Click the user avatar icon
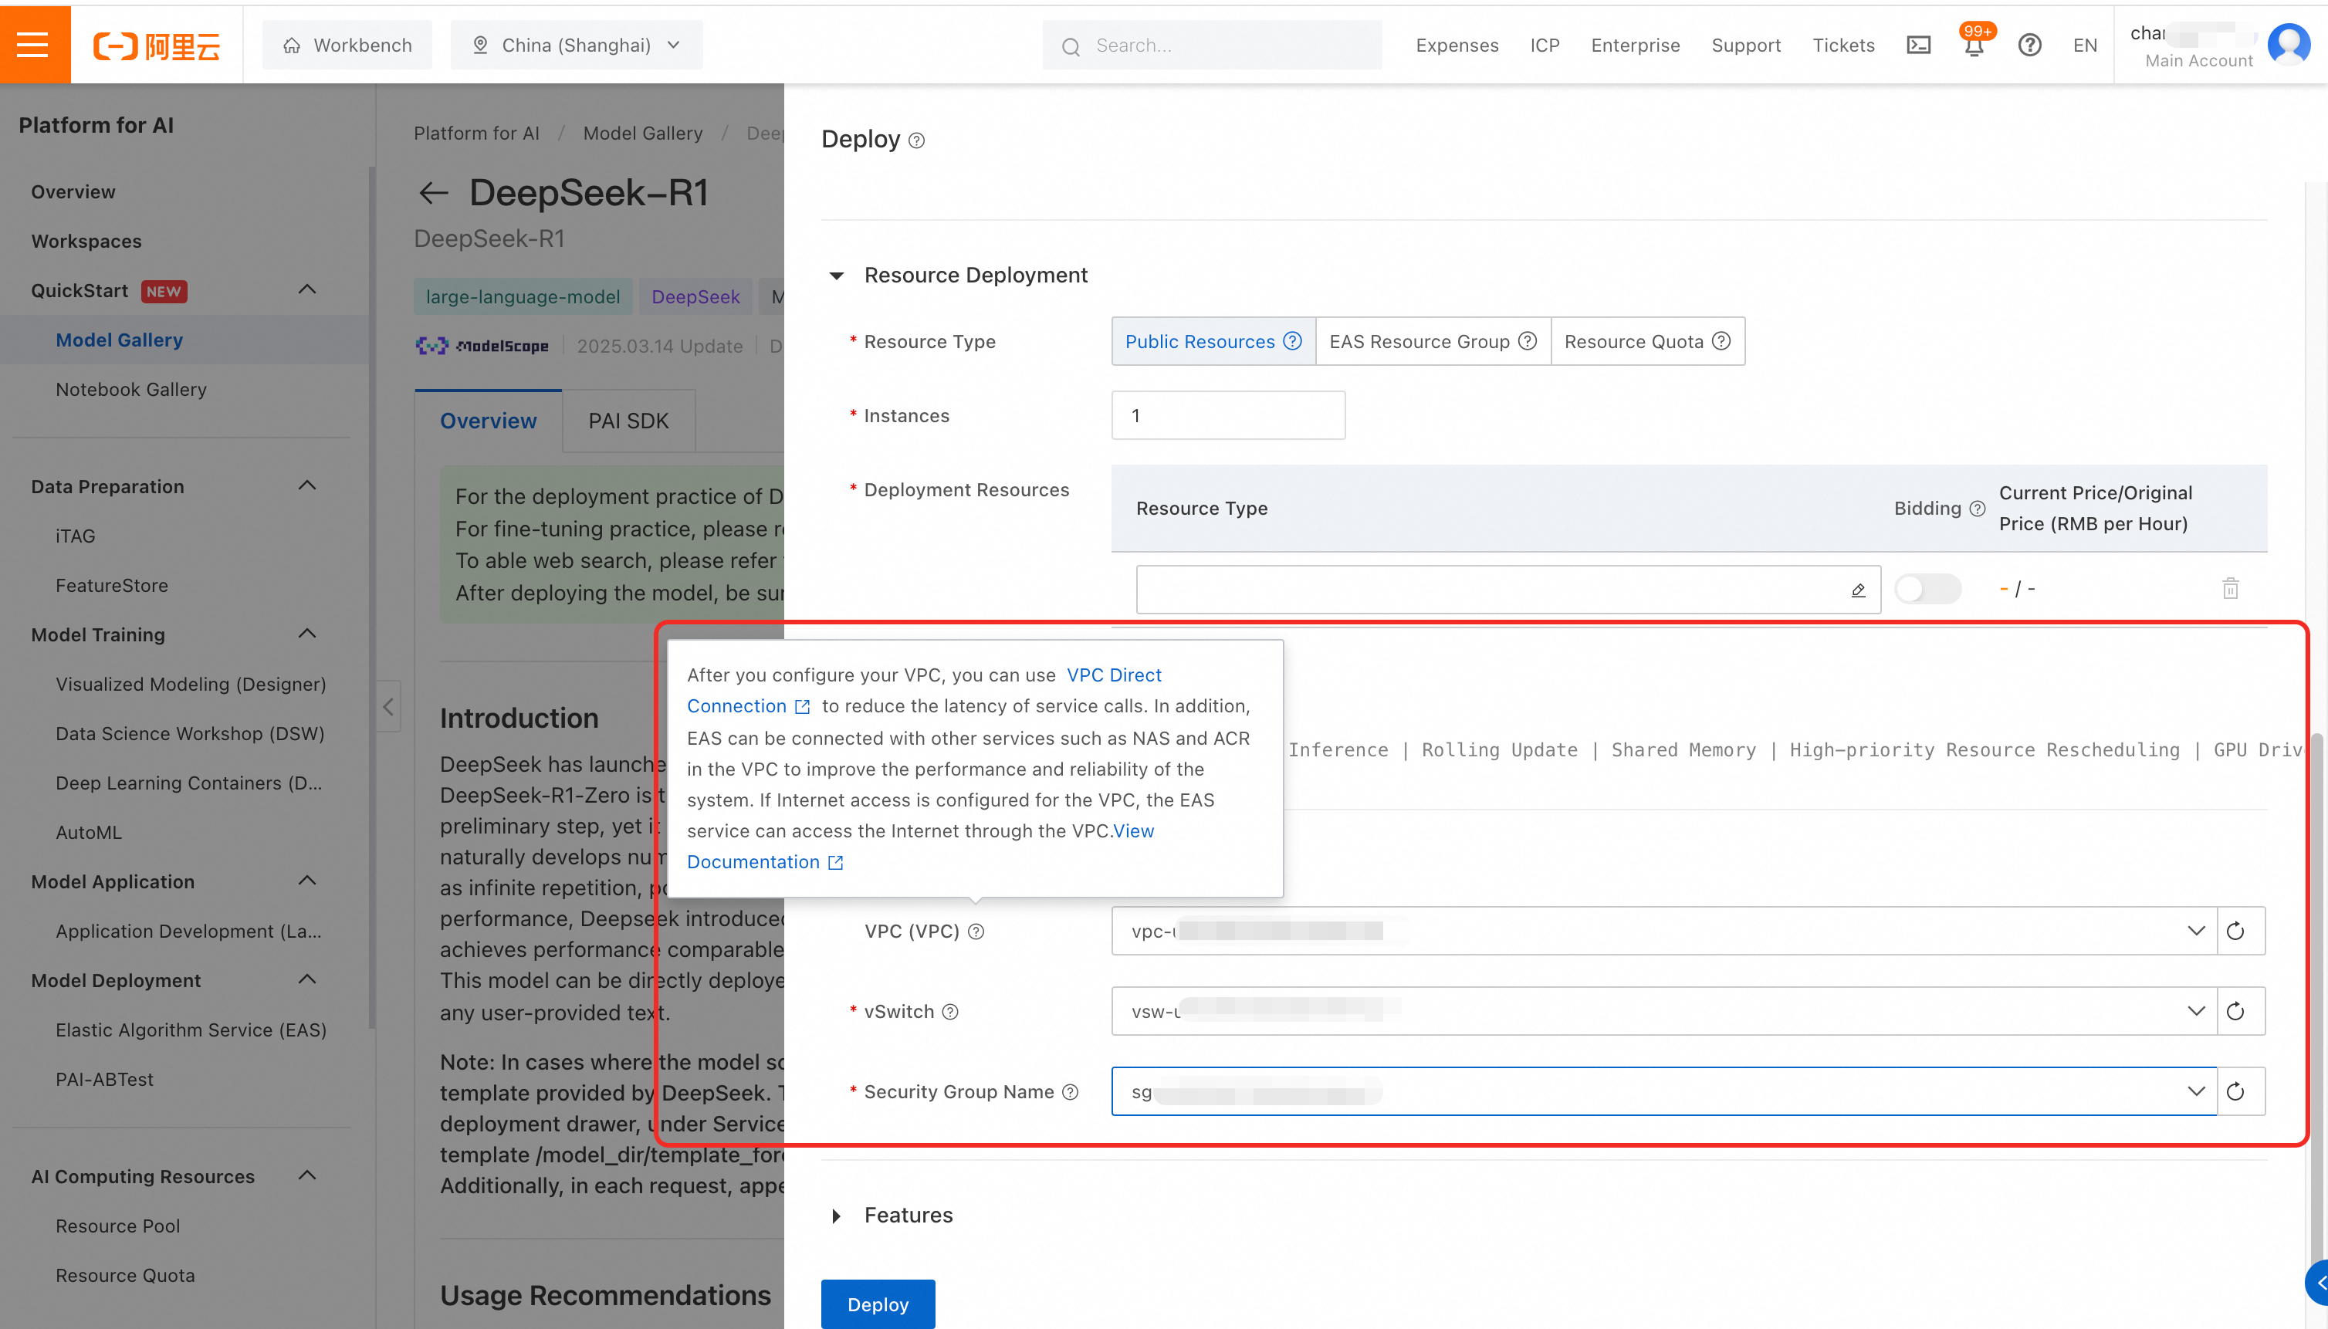The width and height of the screenshot is (2328, 1329). point(2289,44)
